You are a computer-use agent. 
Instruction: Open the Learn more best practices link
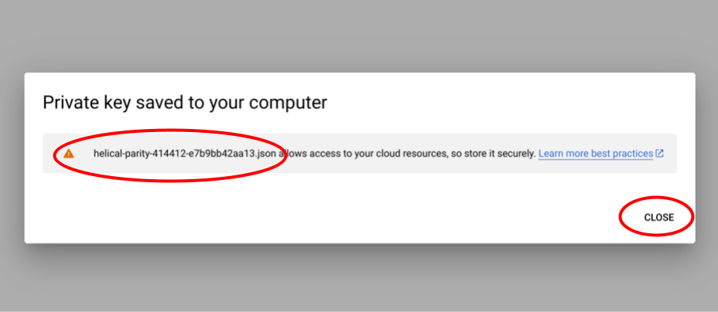tap(595, 154)
